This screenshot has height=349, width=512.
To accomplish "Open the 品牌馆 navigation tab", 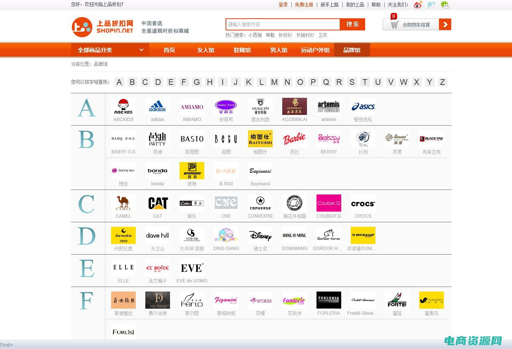I will click(352, 50).
